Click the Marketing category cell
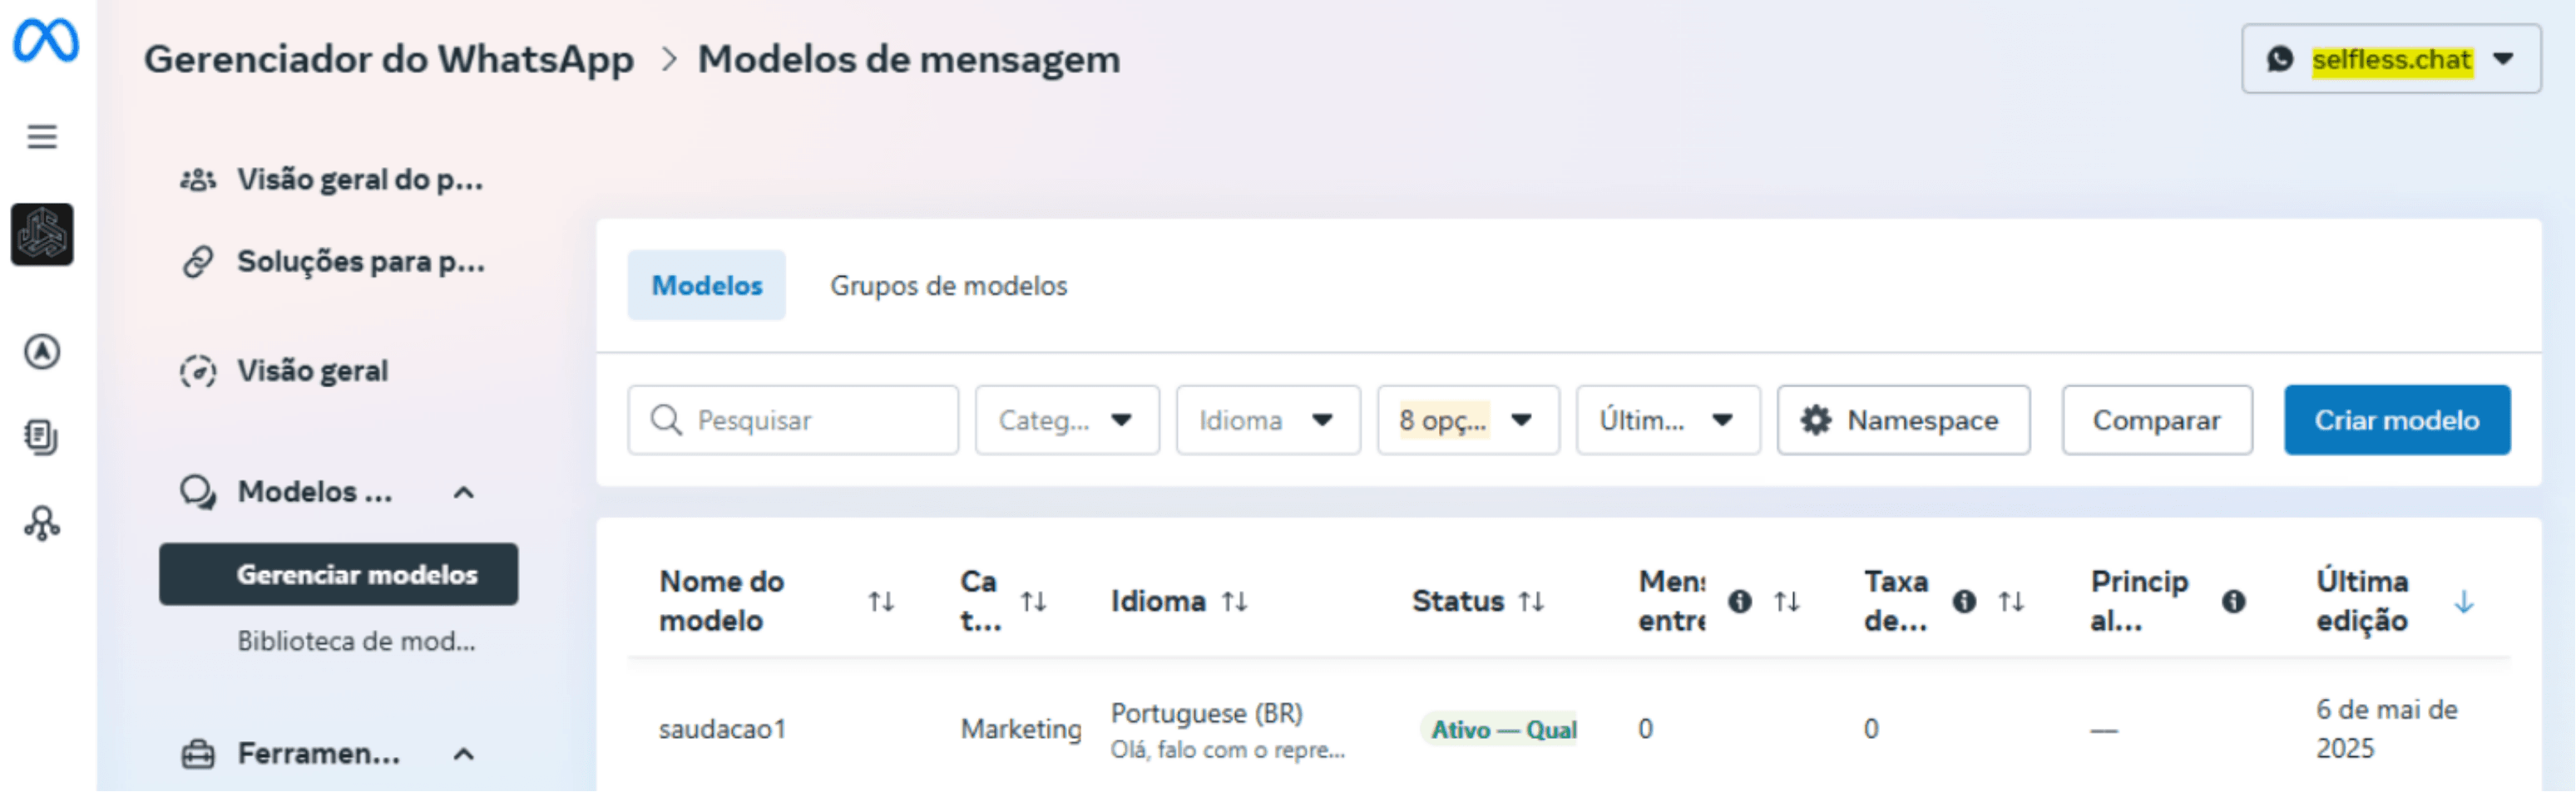The image size is (2576, 792). [1021, 730]
